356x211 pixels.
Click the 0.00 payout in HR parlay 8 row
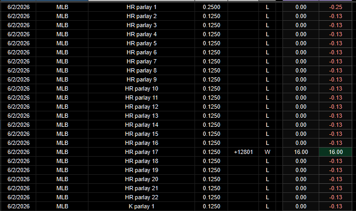coord(301,70)
